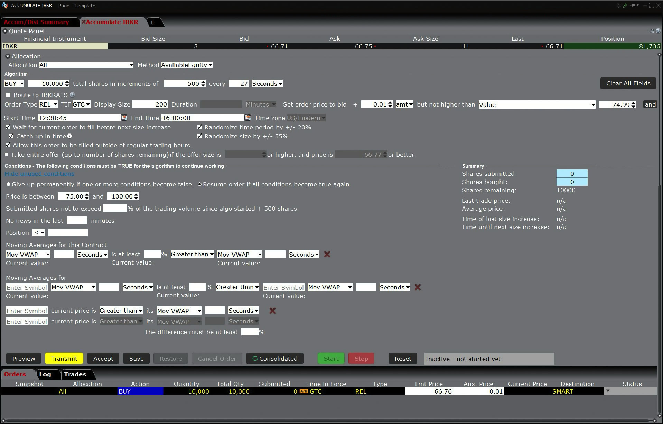Open the Quote Panel wrench configuration icon
This screenshot has height=424, width=663.
pyautogui.click(x=652, y=31)
